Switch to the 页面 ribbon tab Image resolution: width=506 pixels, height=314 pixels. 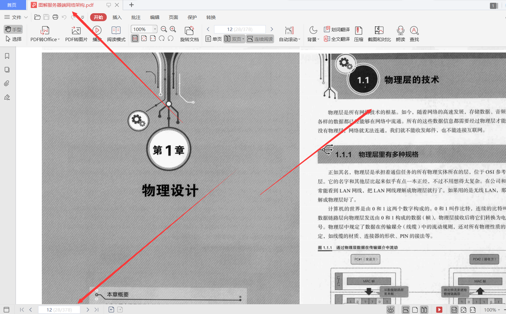[173, 17]
